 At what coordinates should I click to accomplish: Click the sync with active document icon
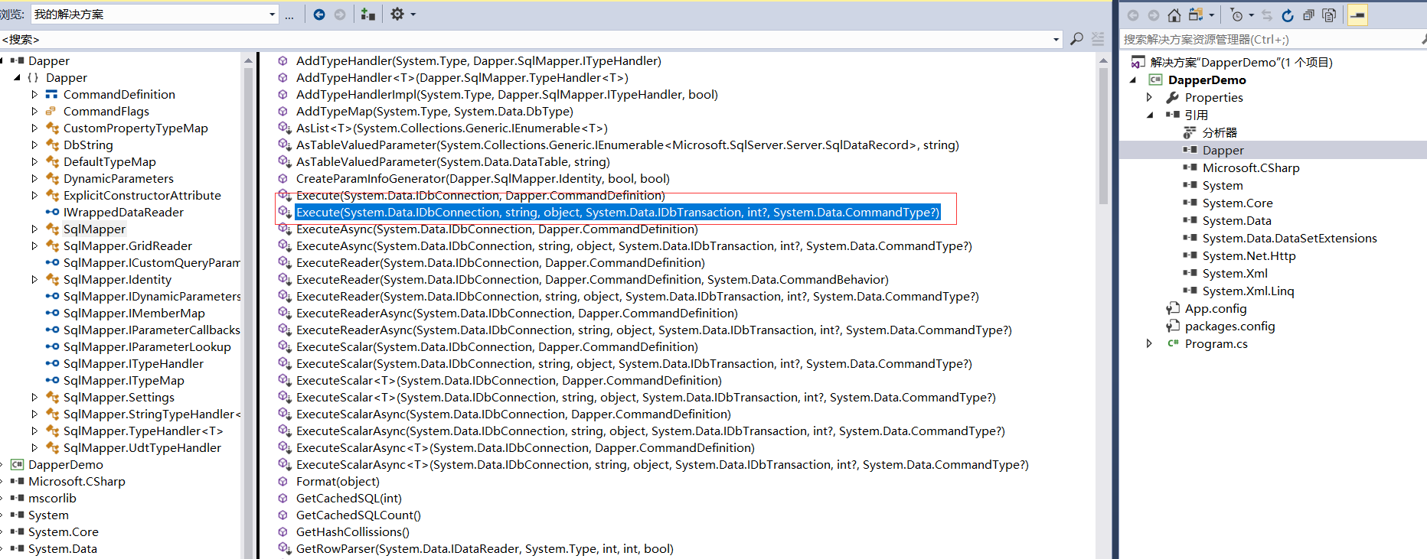pyautogui.click(x=1267, y=15)
